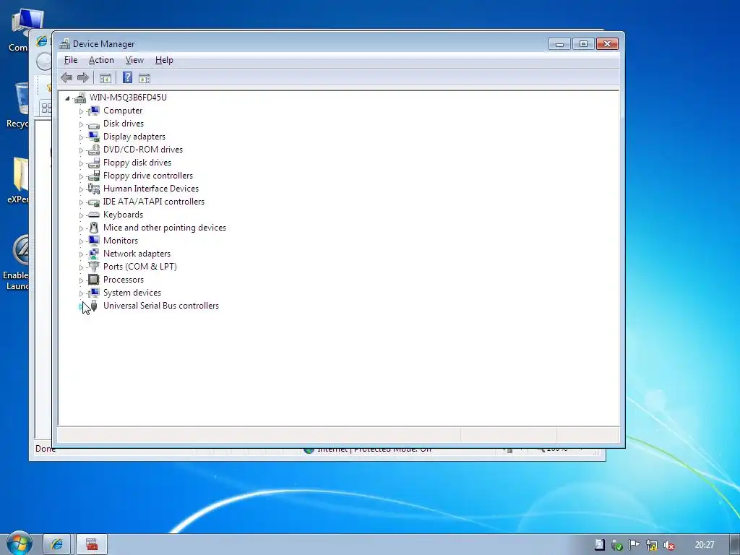Expand the Floppy disk drives node arrow
The image size is (740, 555).
tap(81, 163)
